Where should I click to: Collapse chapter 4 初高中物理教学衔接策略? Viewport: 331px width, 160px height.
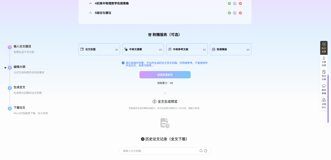[90, 3]
